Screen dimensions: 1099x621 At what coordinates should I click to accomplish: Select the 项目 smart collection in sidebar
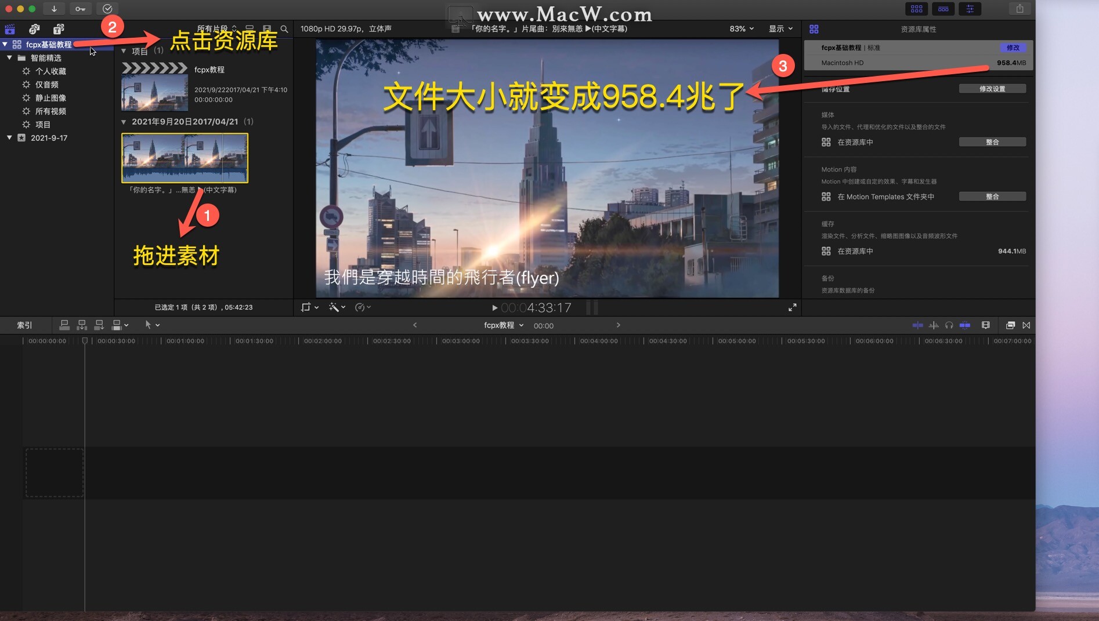(x=42, y=125)
